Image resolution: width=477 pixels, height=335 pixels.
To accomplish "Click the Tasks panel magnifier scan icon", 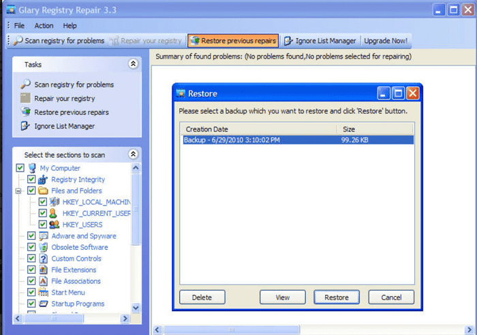I will click(26, 84).
